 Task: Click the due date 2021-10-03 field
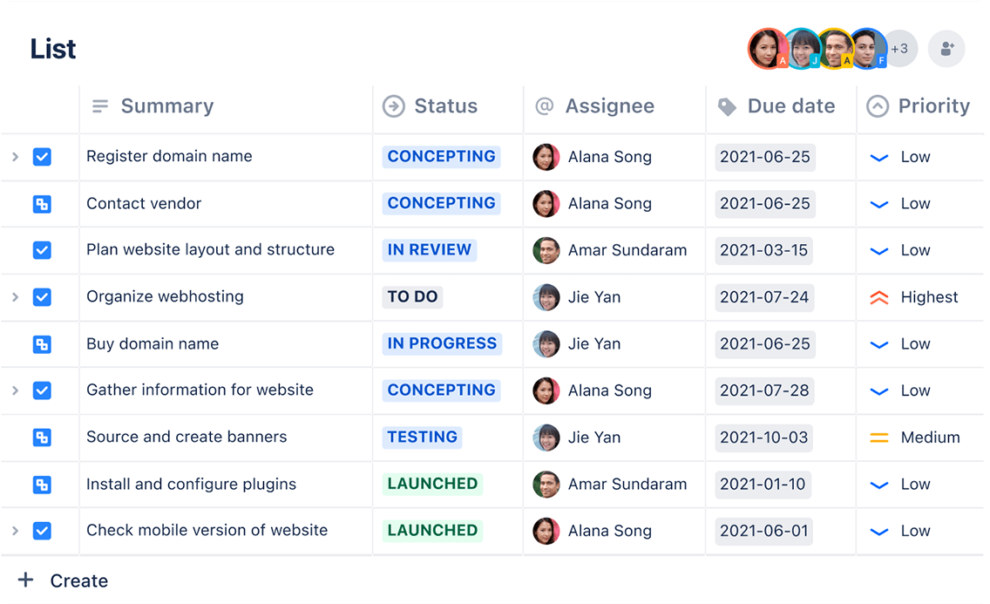click(763, 438)
